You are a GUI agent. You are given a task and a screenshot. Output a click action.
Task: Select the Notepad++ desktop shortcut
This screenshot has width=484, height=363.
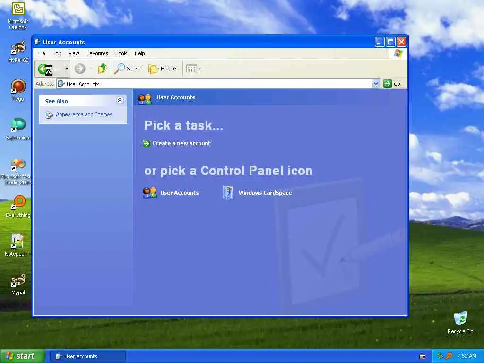click(x=18, y=245)
